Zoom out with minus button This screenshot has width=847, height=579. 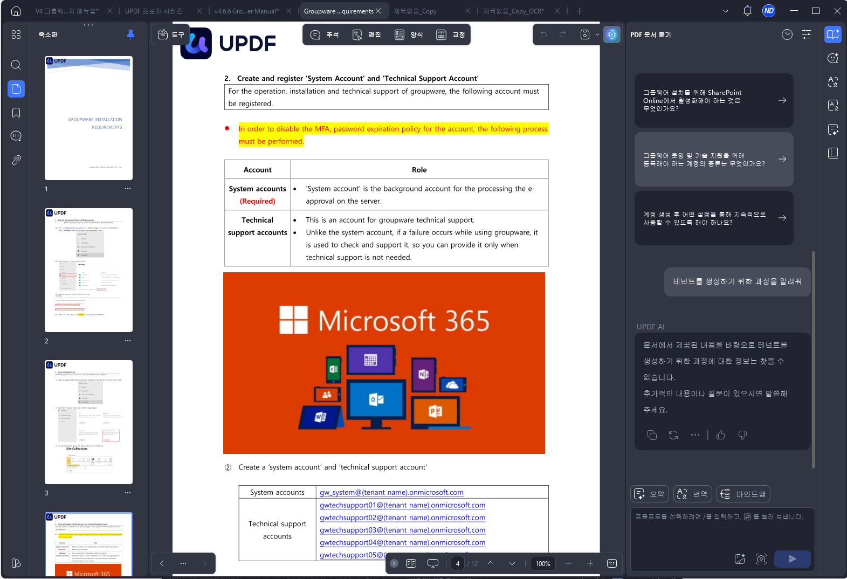coord(568,563)
